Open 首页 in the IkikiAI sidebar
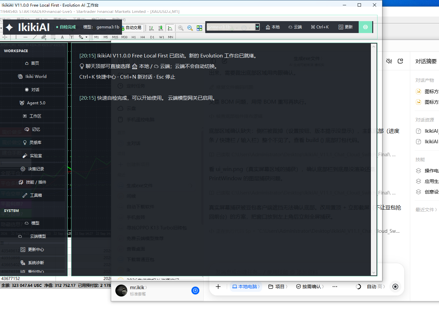Image resolution: width=439 pixels, height=312 pixels. [32, 63]
